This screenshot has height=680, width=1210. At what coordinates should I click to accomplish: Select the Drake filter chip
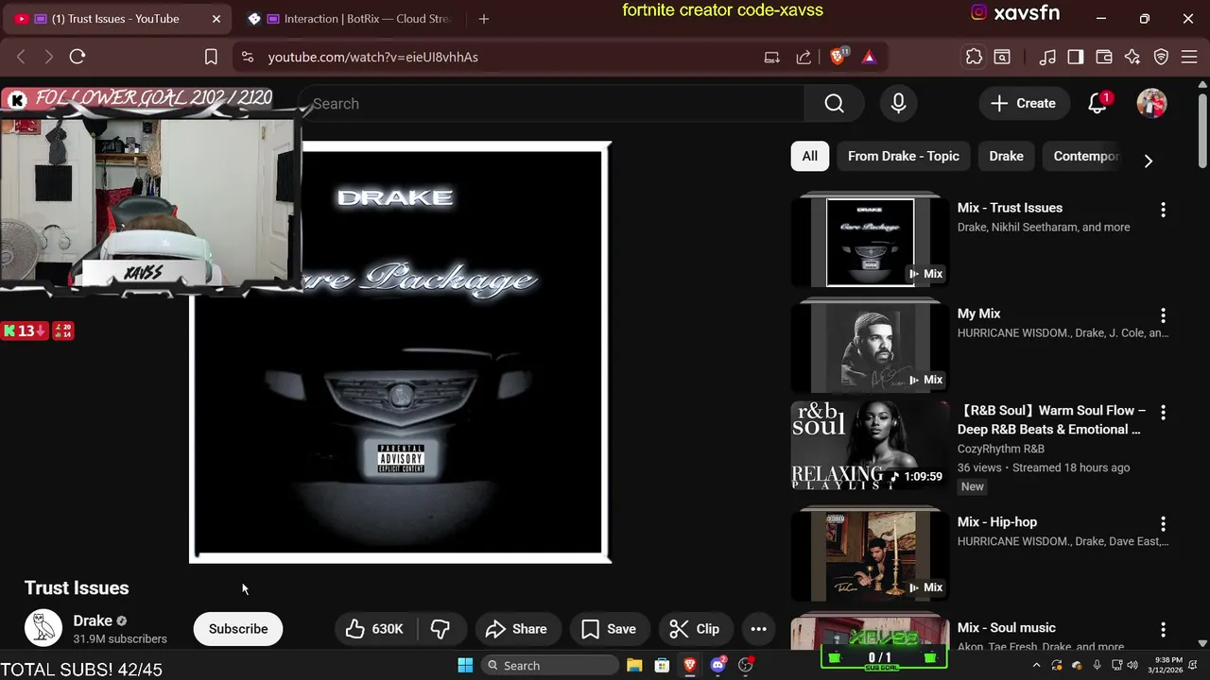point(1006,156)
